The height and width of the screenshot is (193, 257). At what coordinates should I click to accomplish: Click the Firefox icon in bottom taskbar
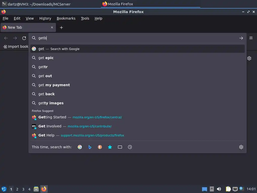pos(44,189)
